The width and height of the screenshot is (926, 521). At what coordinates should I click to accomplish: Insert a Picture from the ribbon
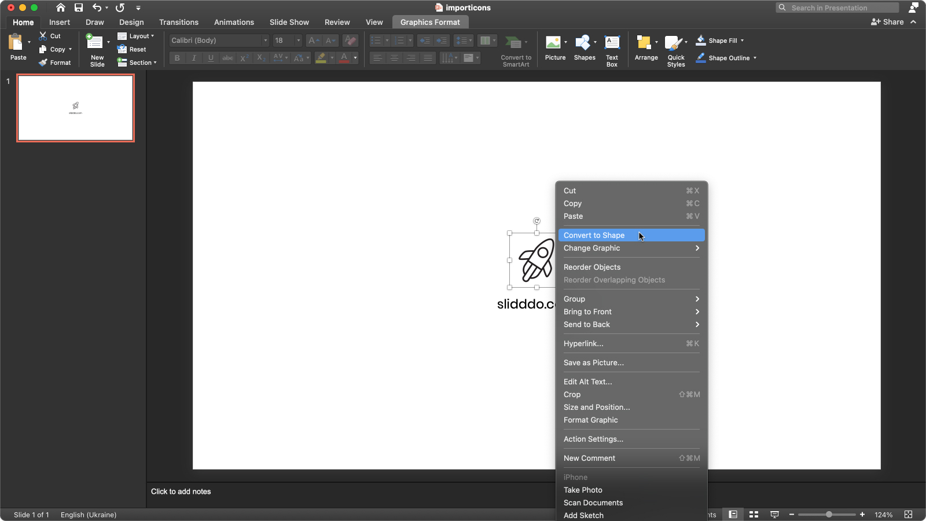tap(554, 48)
